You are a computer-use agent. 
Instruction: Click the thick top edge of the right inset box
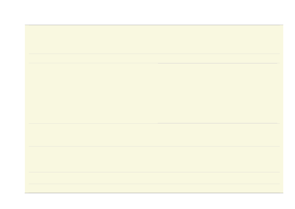point(218,63)
